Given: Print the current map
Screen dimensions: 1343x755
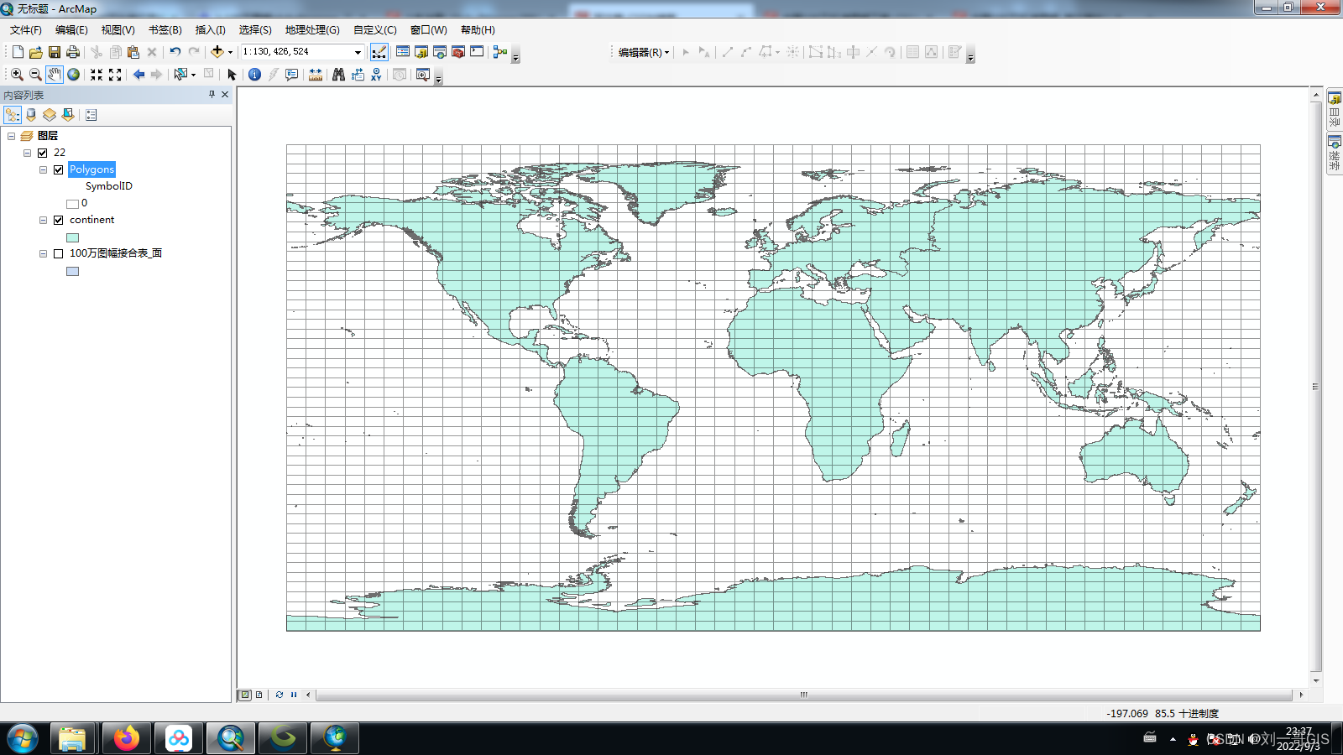Looking at the screenshot, I should (73, 52).
